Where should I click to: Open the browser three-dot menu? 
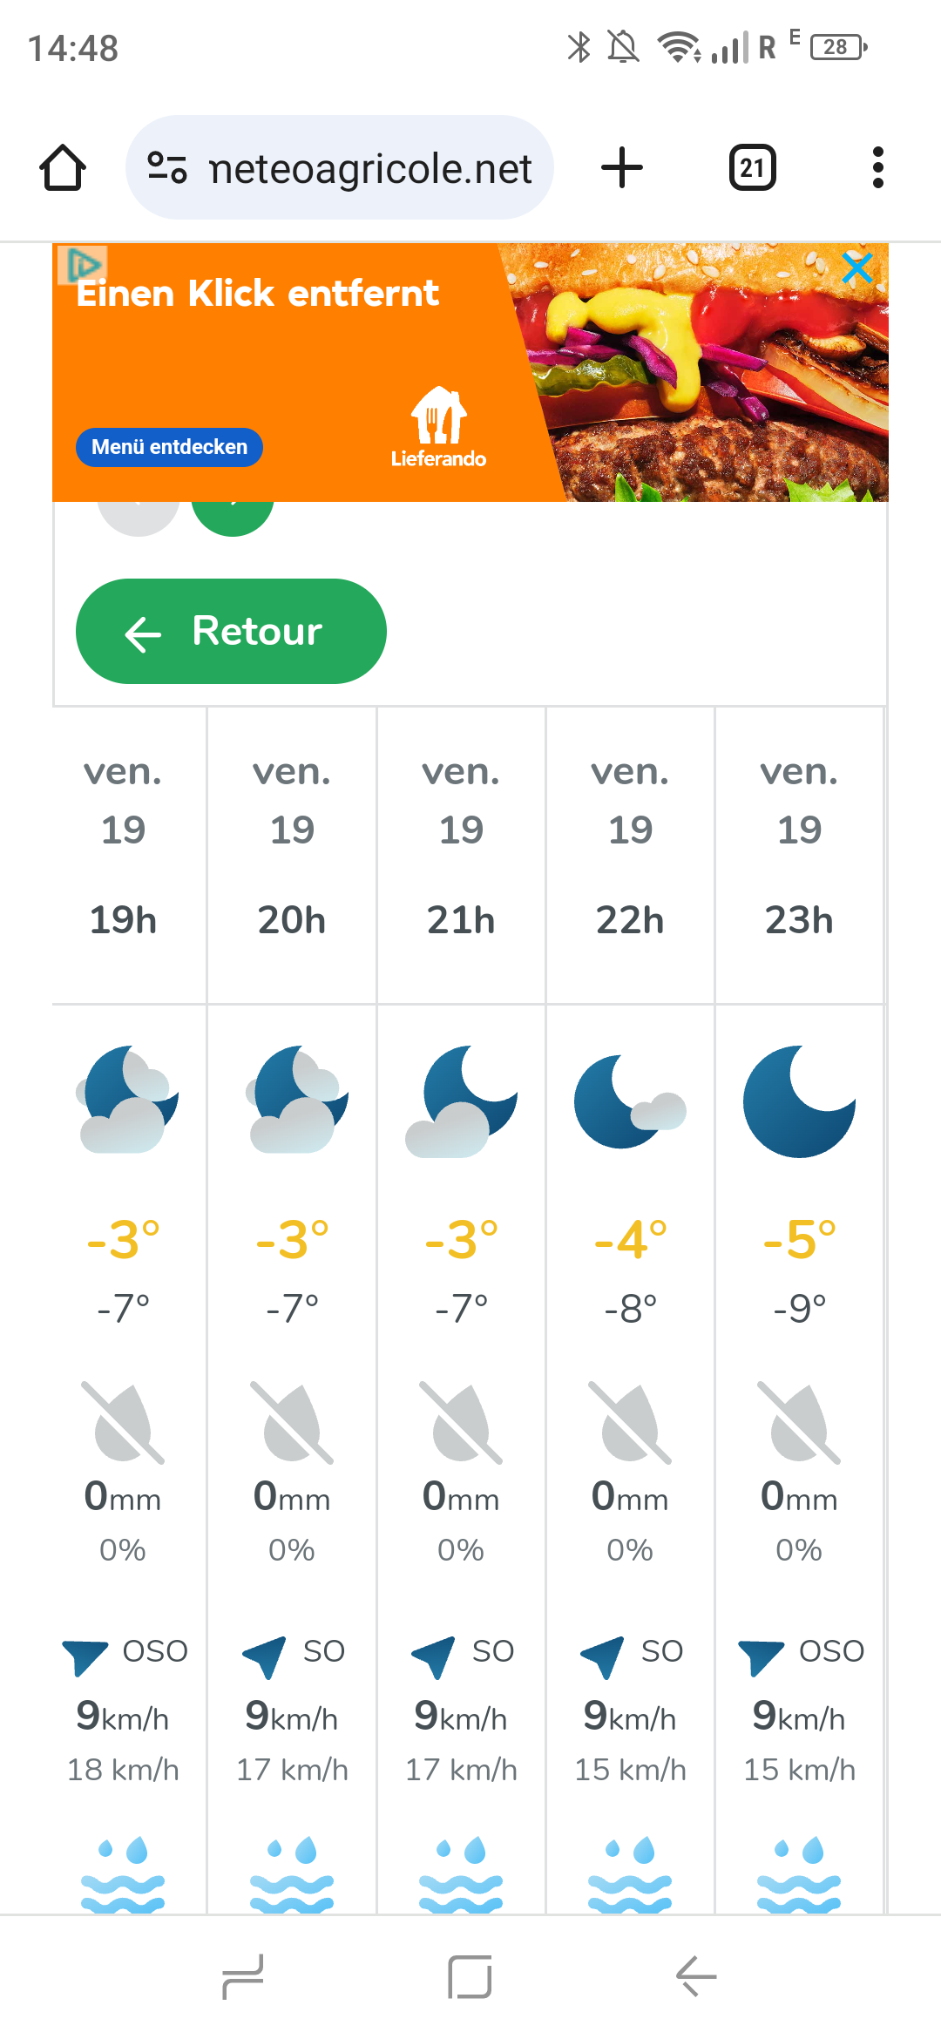click(x=877, y=167)
